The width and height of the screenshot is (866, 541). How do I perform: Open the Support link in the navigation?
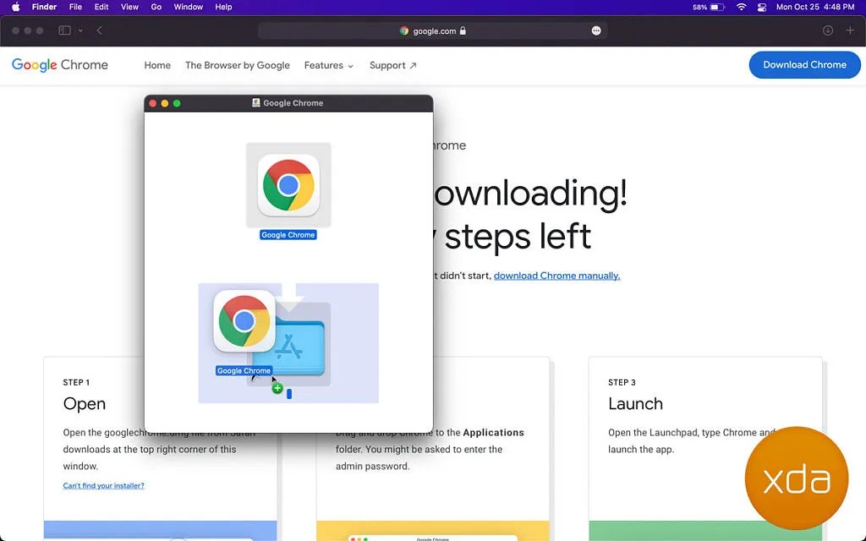(388, 65)
